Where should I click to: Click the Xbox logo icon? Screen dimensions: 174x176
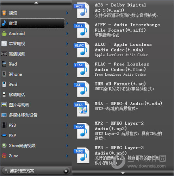[x=4, y=146]
